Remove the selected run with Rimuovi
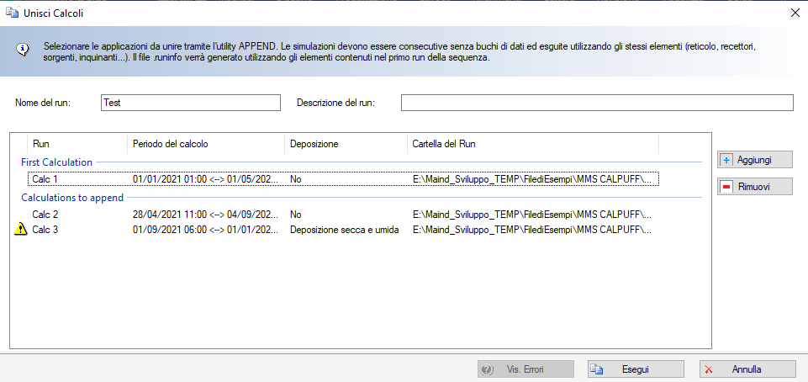 (x=755, y=187)
